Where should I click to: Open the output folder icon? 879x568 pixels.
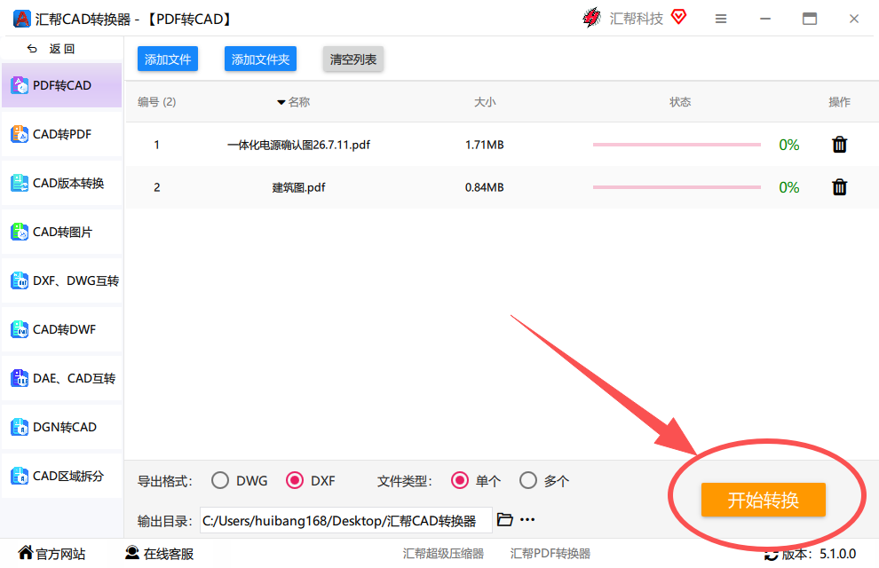pos(504,519)
